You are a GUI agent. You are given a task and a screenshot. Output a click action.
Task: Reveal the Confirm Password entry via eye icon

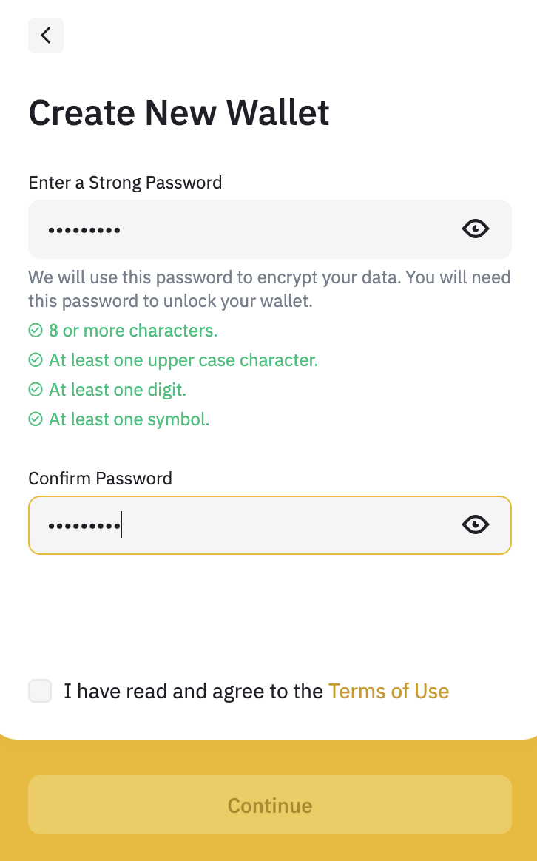(x=476, y=525)
